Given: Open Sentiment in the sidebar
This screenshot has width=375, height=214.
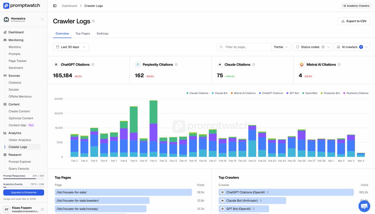Looking at the screenshot, I should coord(16,68).
